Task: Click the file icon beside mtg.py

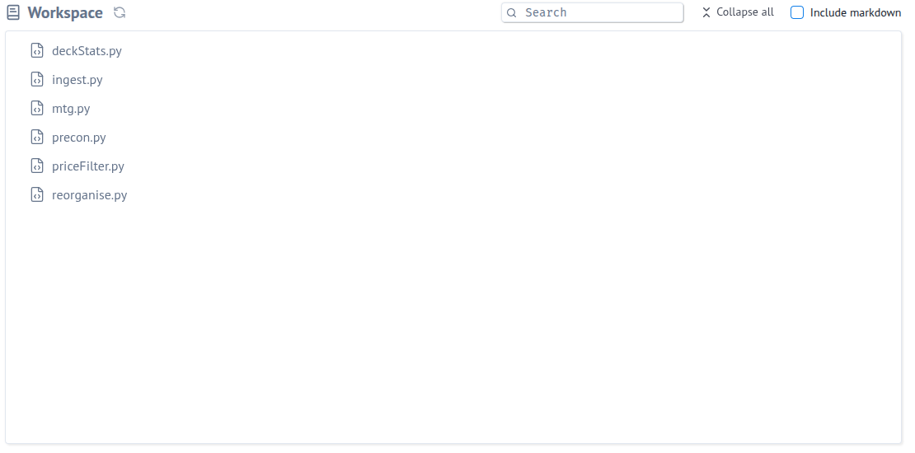Action: click(x=37, y=109)
